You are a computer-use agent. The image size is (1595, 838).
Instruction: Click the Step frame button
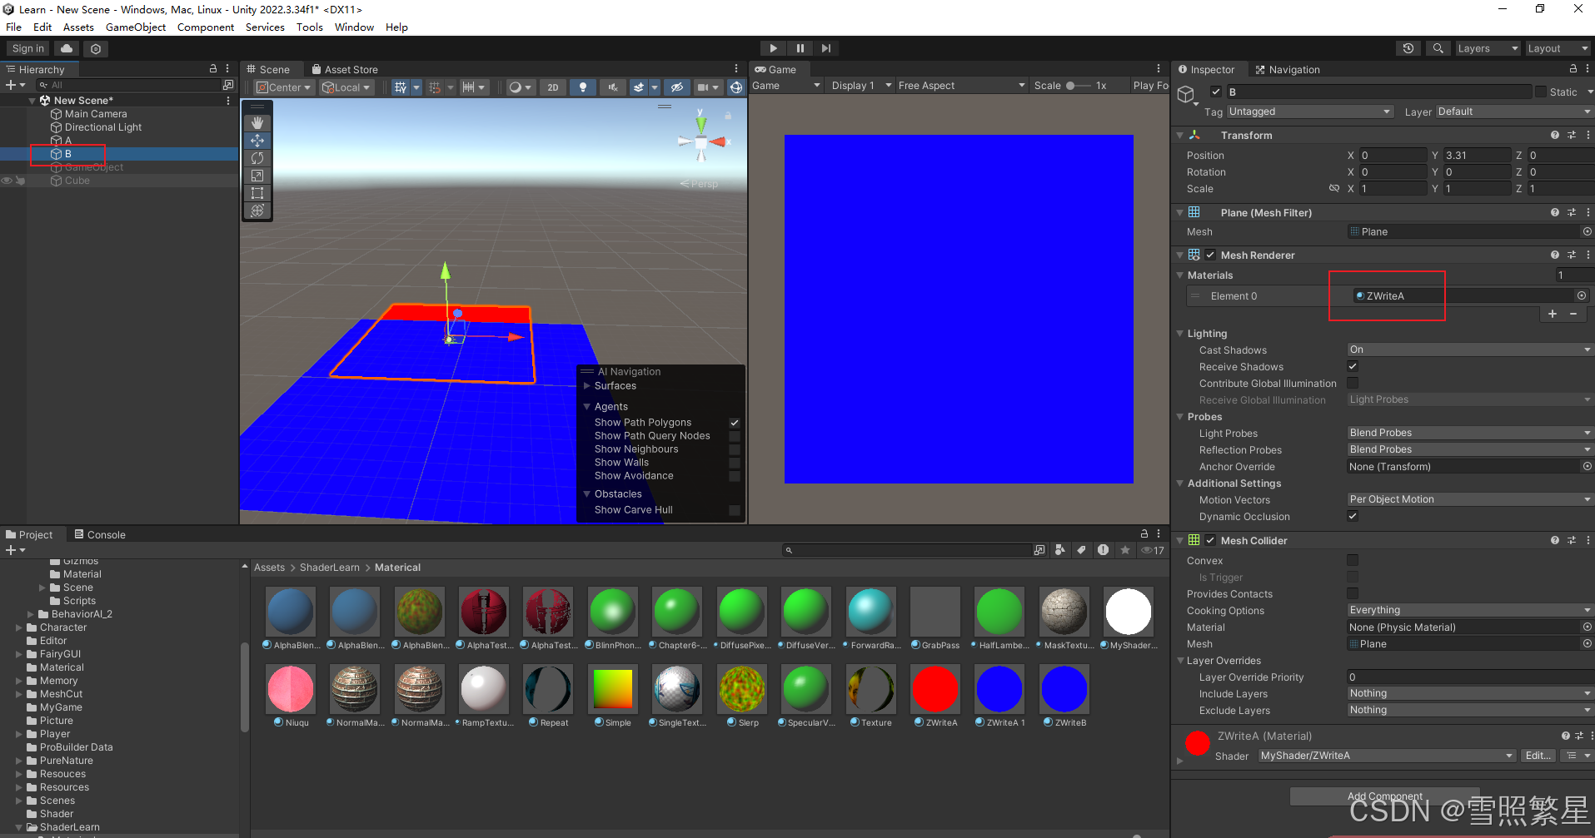(825, 48)
